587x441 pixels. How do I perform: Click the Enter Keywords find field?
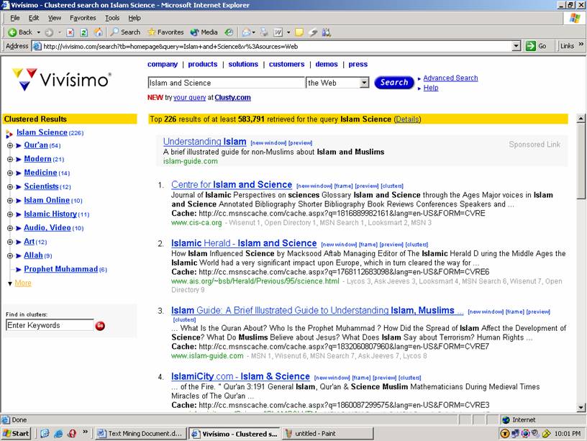click(50, 325)
